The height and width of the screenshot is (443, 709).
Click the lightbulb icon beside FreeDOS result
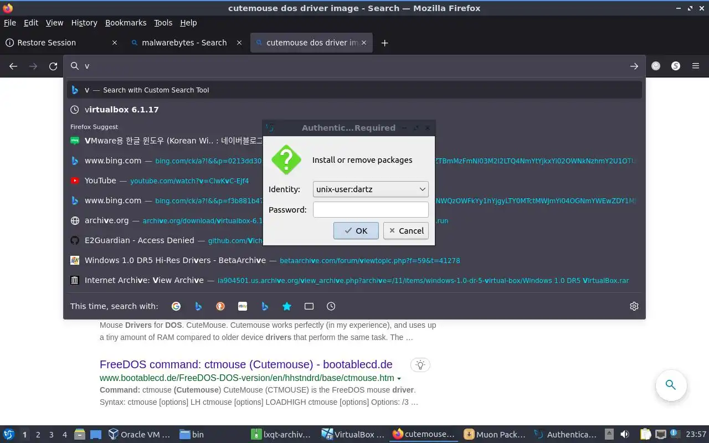click(420, 365)
